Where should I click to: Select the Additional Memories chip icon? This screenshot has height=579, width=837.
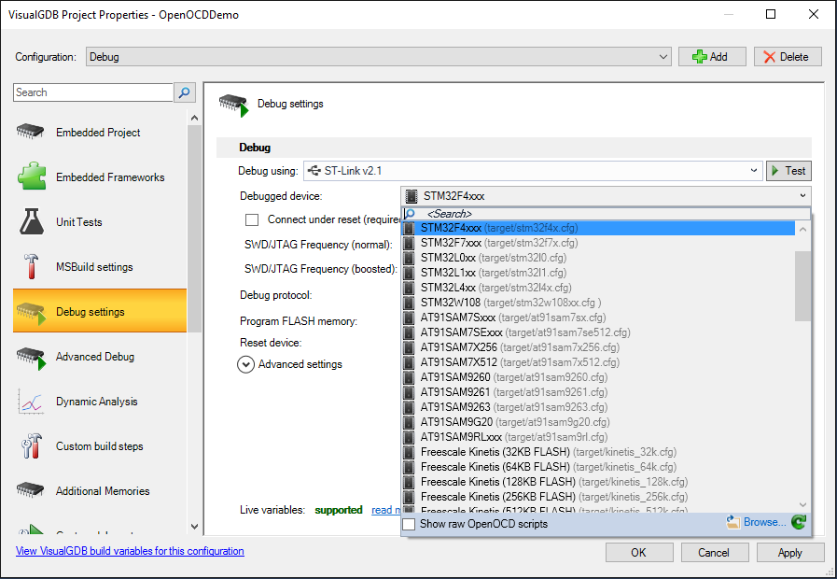[x=31, y=489]
